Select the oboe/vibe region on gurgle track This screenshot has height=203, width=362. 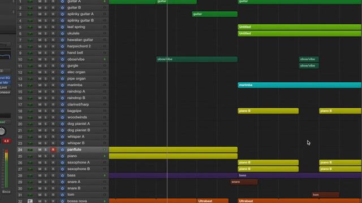pos(309,66)
